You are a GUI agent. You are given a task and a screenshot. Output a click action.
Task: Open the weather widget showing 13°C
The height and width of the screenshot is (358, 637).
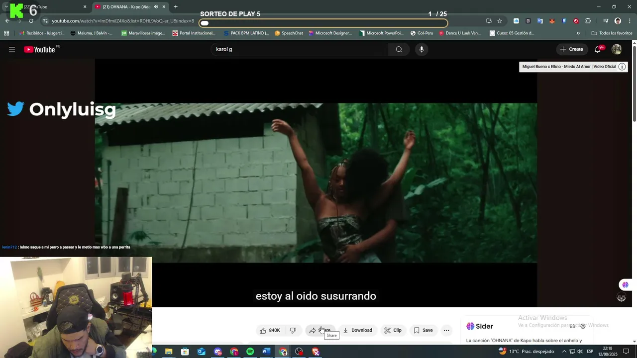pyautogui.click(x=526, y=352)
